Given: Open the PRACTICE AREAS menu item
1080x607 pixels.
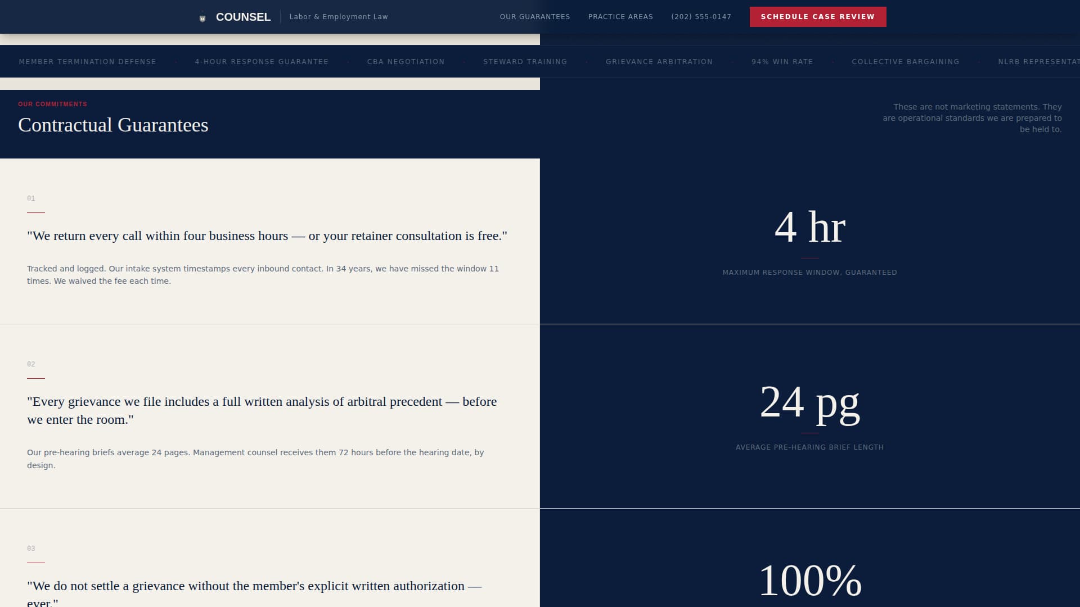Looking at the screenshot, I should pyautogui.click(x=620, y=16).
